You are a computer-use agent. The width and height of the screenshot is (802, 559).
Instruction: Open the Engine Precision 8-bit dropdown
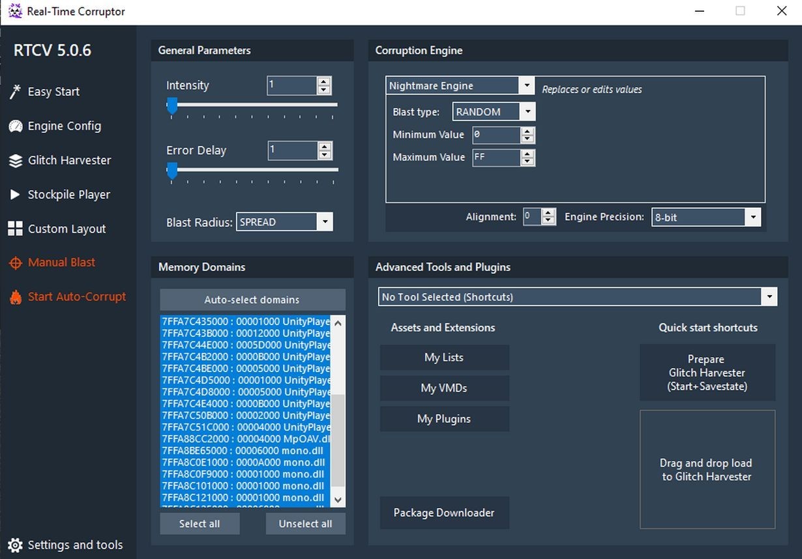point(753,218)
